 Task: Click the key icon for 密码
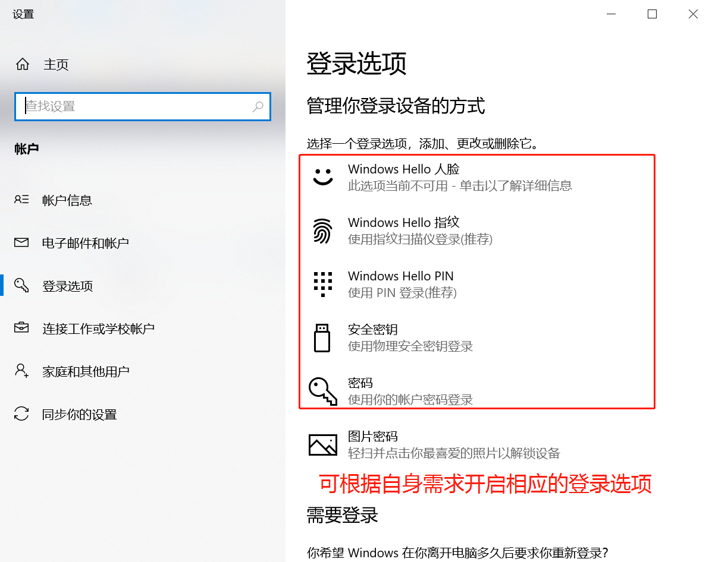(x=323, y=391)
